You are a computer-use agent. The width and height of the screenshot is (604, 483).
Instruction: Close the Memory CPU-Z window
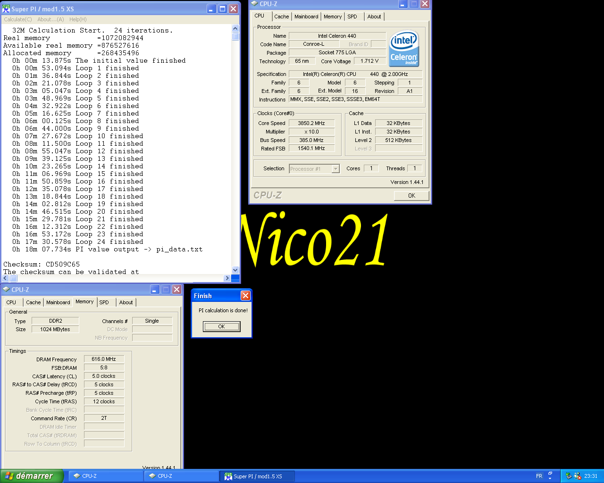[x=176, y=289]
